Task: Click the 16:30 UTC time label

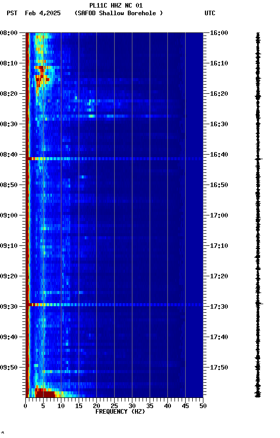Action: [x=219, y=124]
